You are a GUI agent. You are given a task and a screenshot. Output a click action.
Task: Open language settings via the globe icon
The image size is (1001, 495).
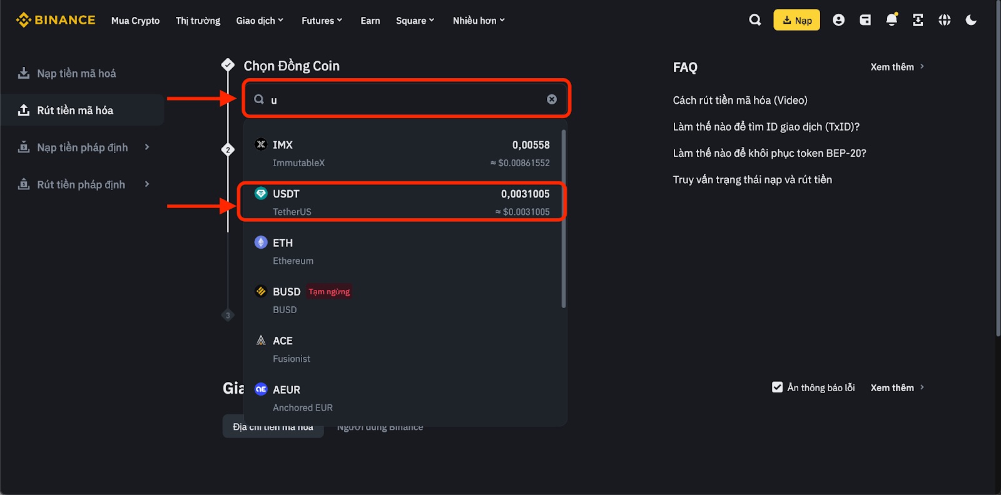[x=944, y=19]
